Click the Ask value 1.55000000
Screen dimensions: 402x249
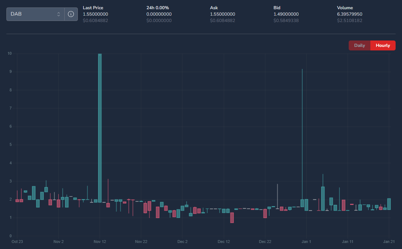click(223, 14)
